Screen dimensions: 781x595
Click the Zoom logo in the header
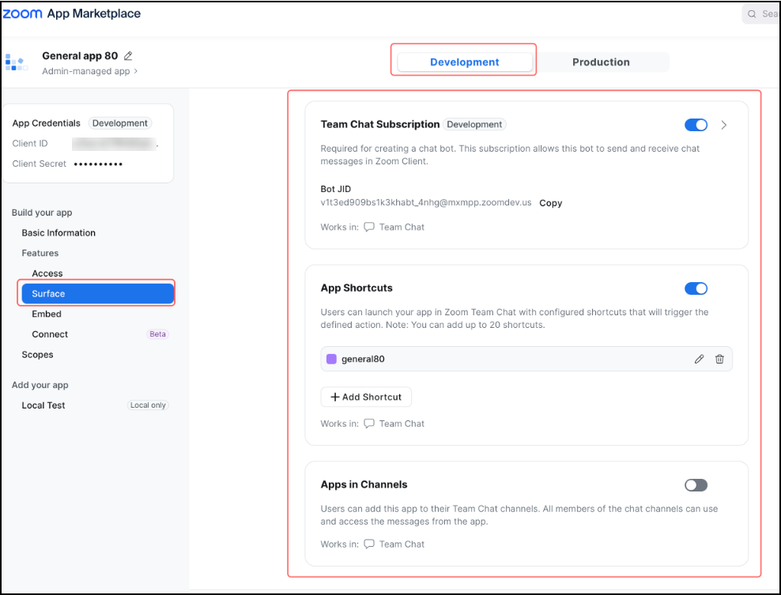pos(22,14)
